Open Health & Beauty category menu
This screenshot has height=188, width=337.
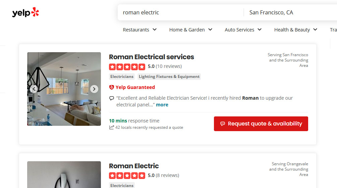tap(295, 30)
